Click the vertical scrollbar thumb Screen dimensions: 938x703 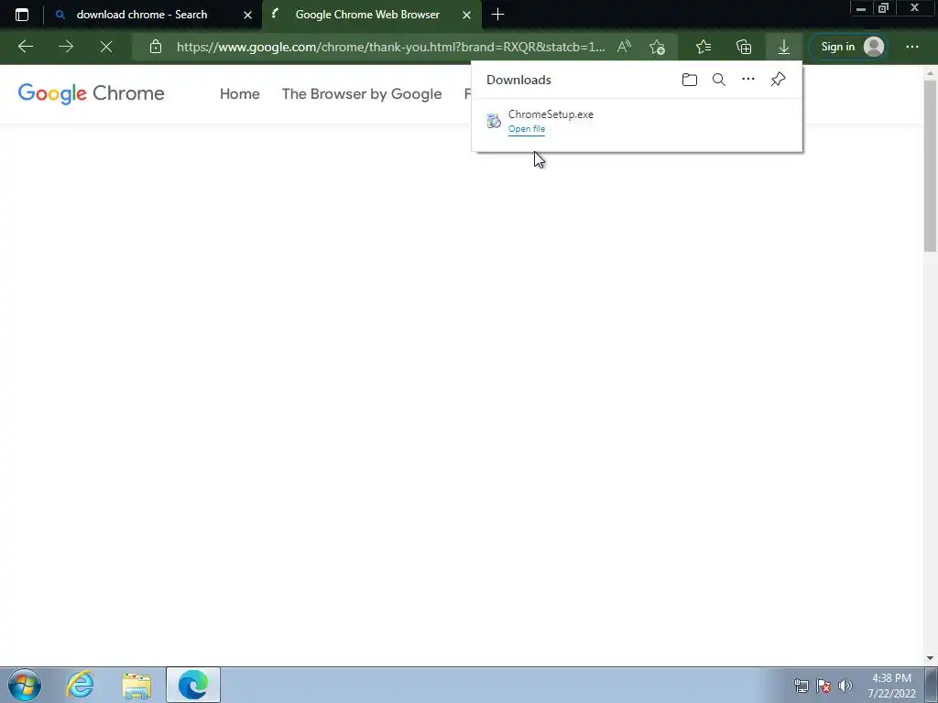click(930, 166)
